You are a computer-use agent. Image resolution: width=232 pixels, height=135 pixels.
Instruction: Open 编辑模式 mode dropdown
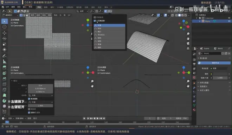[10, 15]
